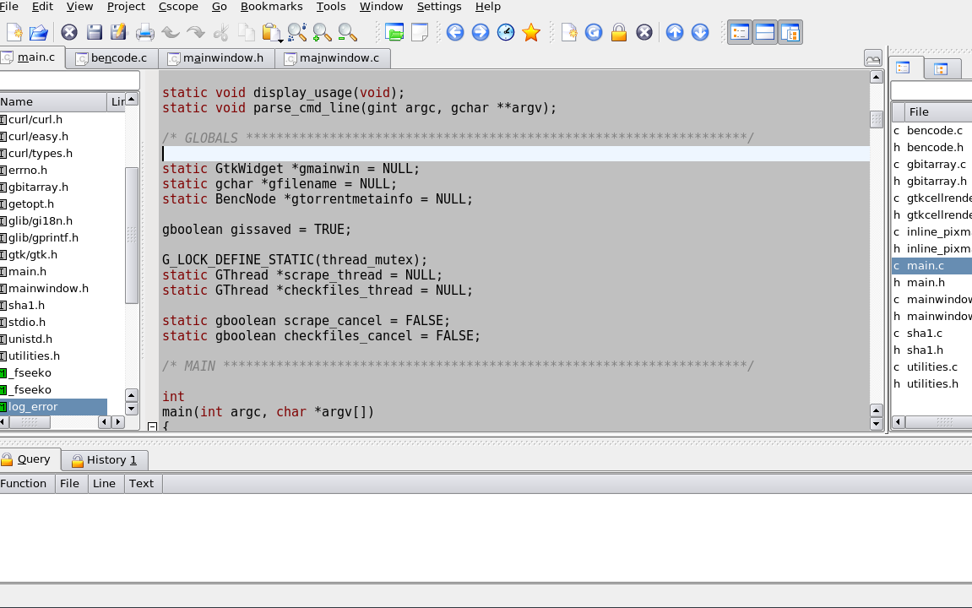Click the editor vertical scrollbar thumb

(x=877, y=119)
